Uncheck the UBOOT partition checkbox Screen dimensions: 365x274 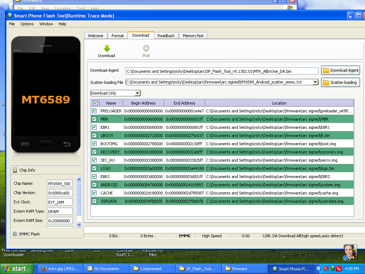tap(94, 135)
